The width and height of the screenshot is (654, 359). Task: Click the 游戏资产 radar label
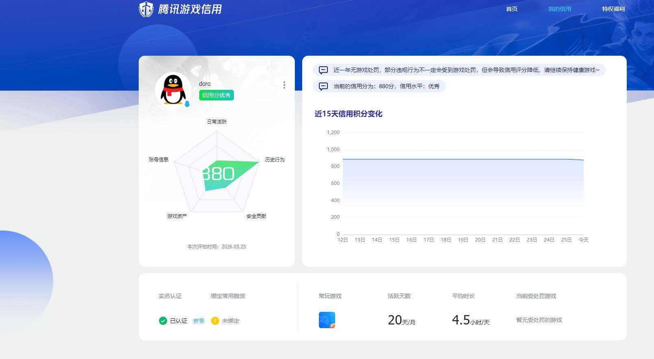point(177,216)
